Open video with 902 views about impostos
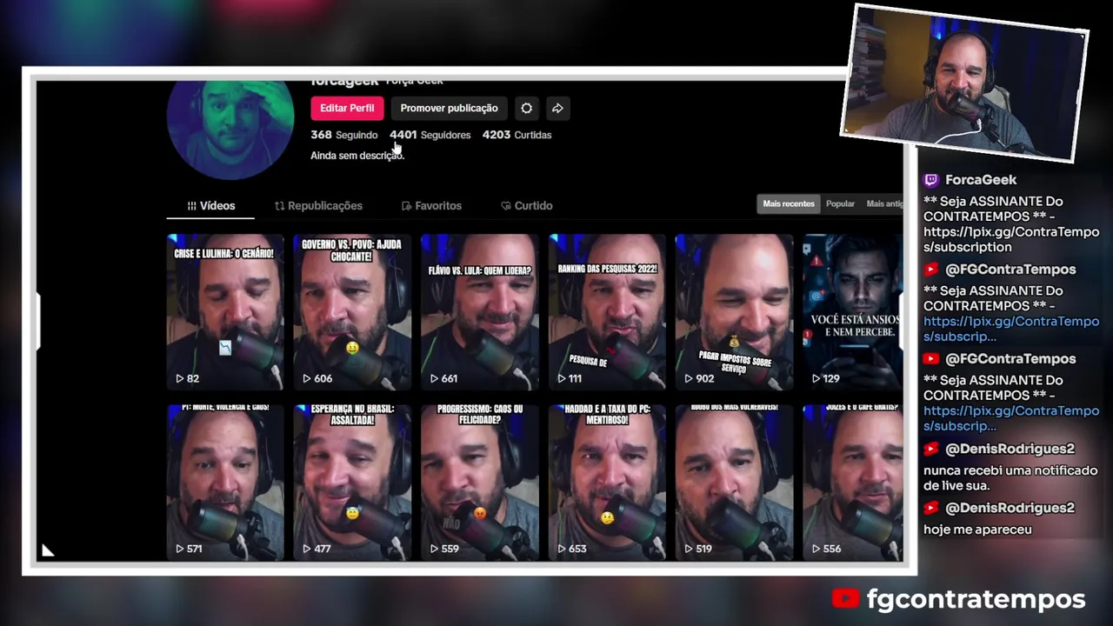Screen dimensions: 1113x626 pos(734,311)
